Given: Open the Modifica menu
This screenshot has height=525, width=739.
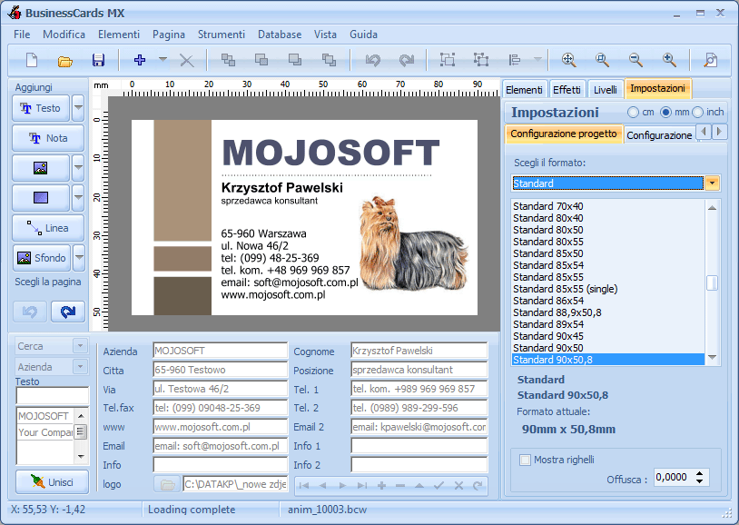Looking at the screenshot, I should 64,35.
